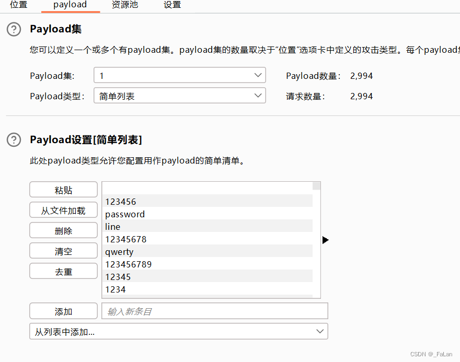Select the payload tab
The width and height of the screenshot is (460, 362).
[71, 5]
